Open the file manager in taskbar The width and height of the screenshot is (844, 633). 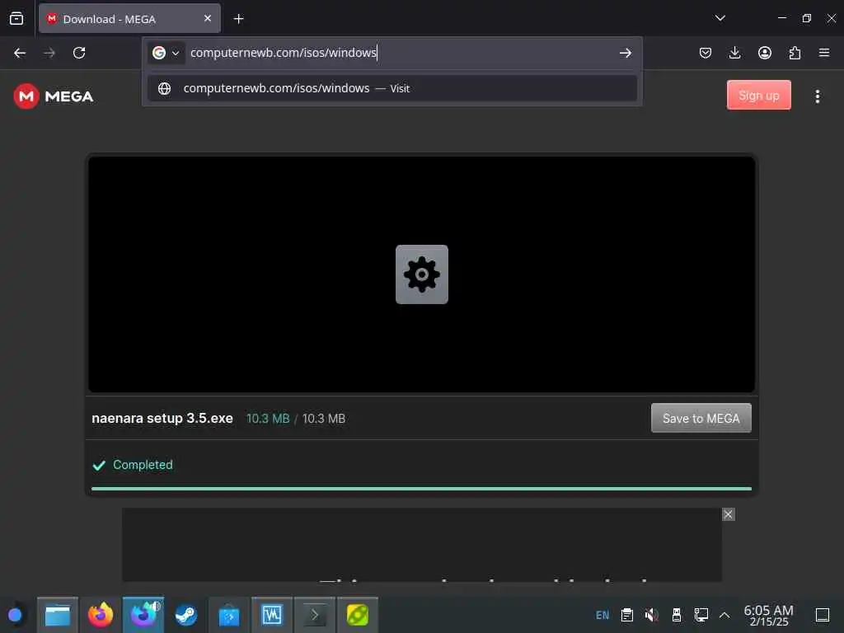[x=58, y=615]
